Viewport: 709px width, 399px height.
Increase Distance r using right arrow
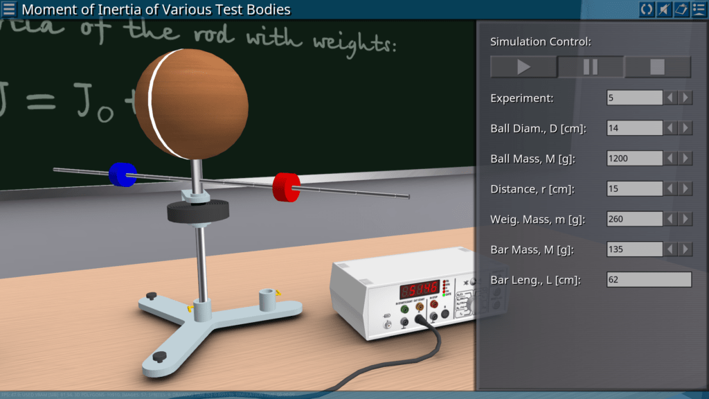click(685, 188)
